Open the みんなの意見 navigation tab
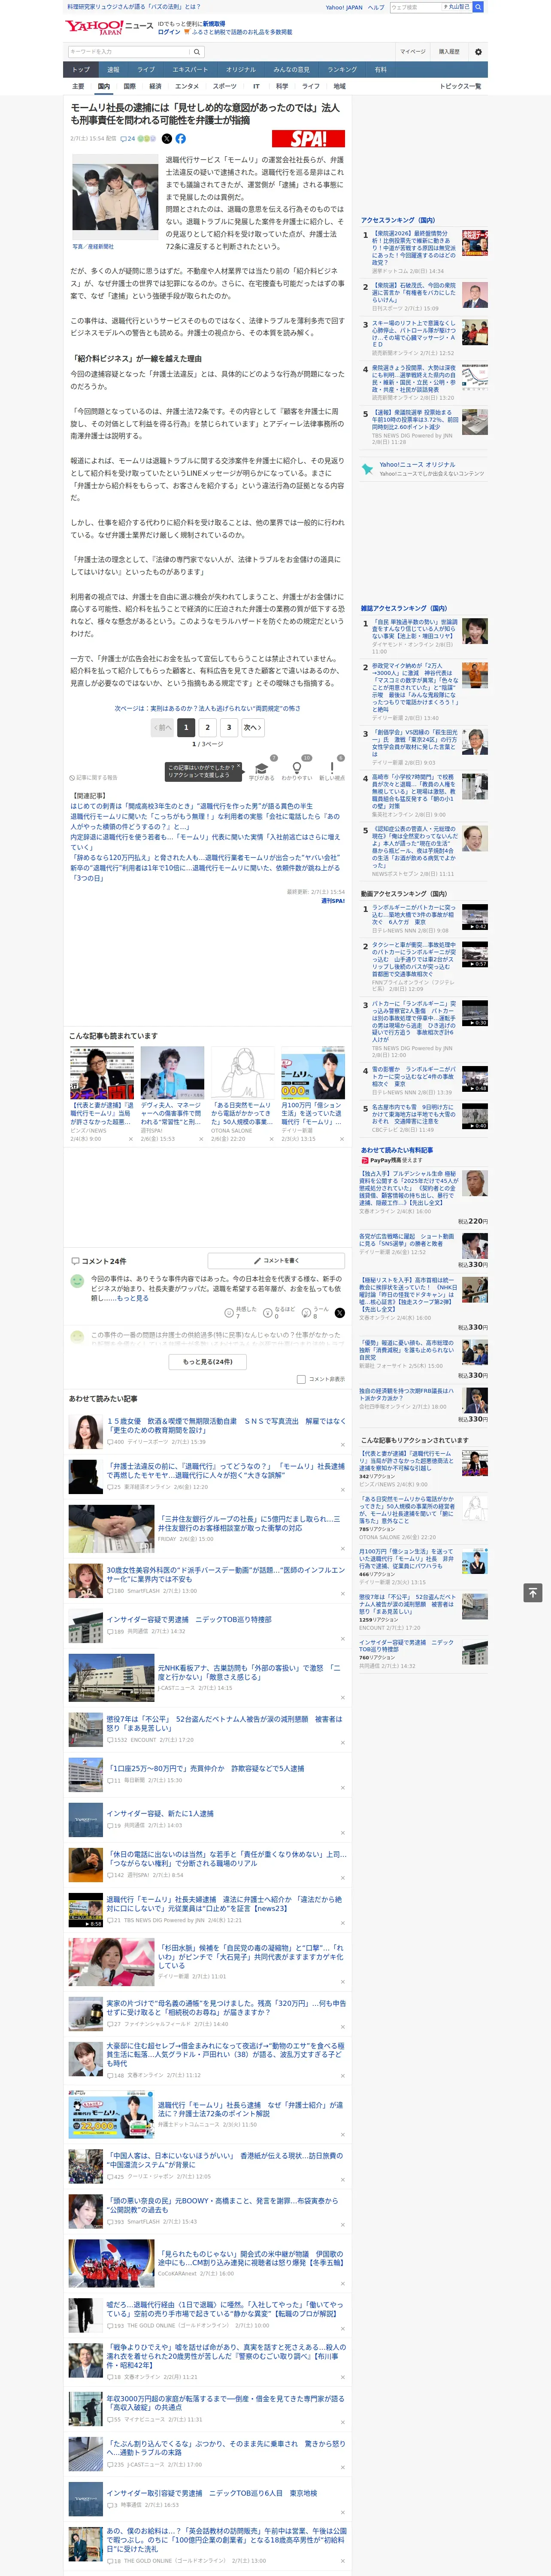The height and width of the screenshot is (2576, 551). point(292,70)
